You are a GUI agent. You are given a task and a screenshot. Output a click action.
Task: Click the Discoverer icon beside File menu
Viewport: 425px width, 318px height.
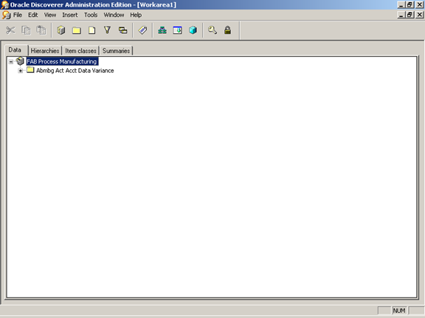coord(6,15)
